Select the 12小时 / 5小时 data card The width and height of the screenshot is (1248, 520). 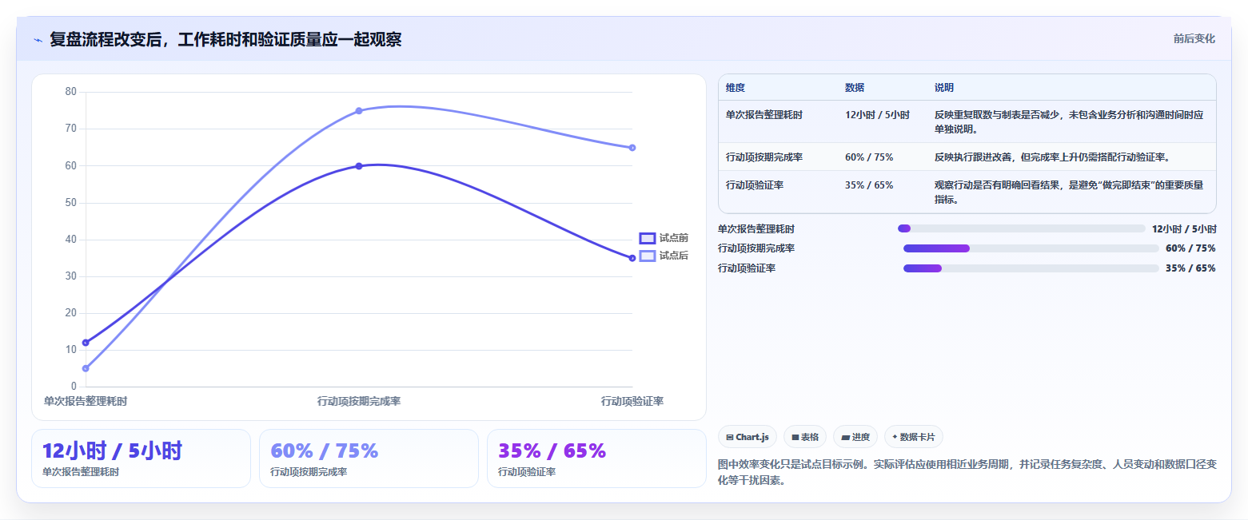[x=141, y=458]
